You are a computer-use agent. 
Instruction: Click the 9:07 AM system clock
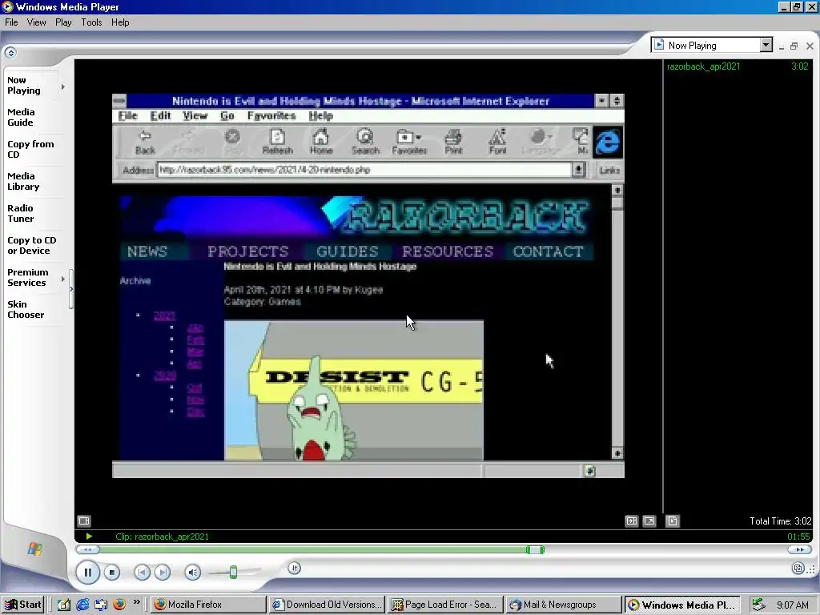(792, 605)
